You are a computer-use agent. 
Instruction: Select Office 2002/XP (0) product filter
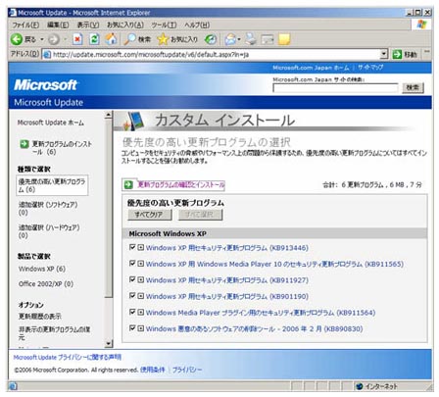(x=46, y=284)
